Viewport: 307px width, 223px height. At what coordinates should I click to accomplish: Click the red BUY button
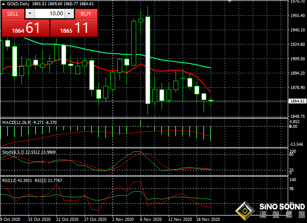click(86, 14)
